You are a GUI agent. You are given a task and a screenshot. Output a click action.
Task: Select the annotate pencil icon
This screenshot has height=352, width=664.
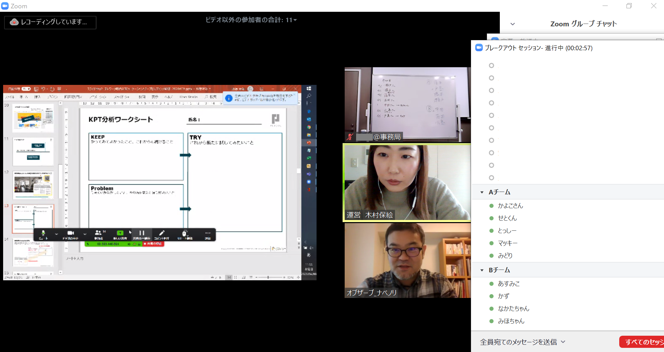[161, 234]
